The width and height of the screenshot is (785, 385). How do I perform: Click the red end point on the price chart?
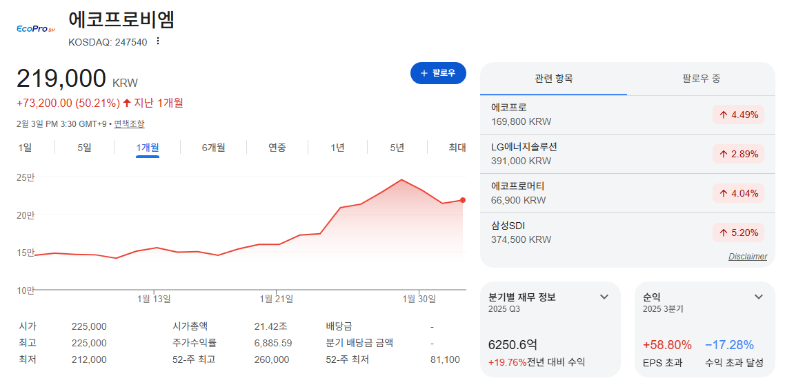coord(463,200)
